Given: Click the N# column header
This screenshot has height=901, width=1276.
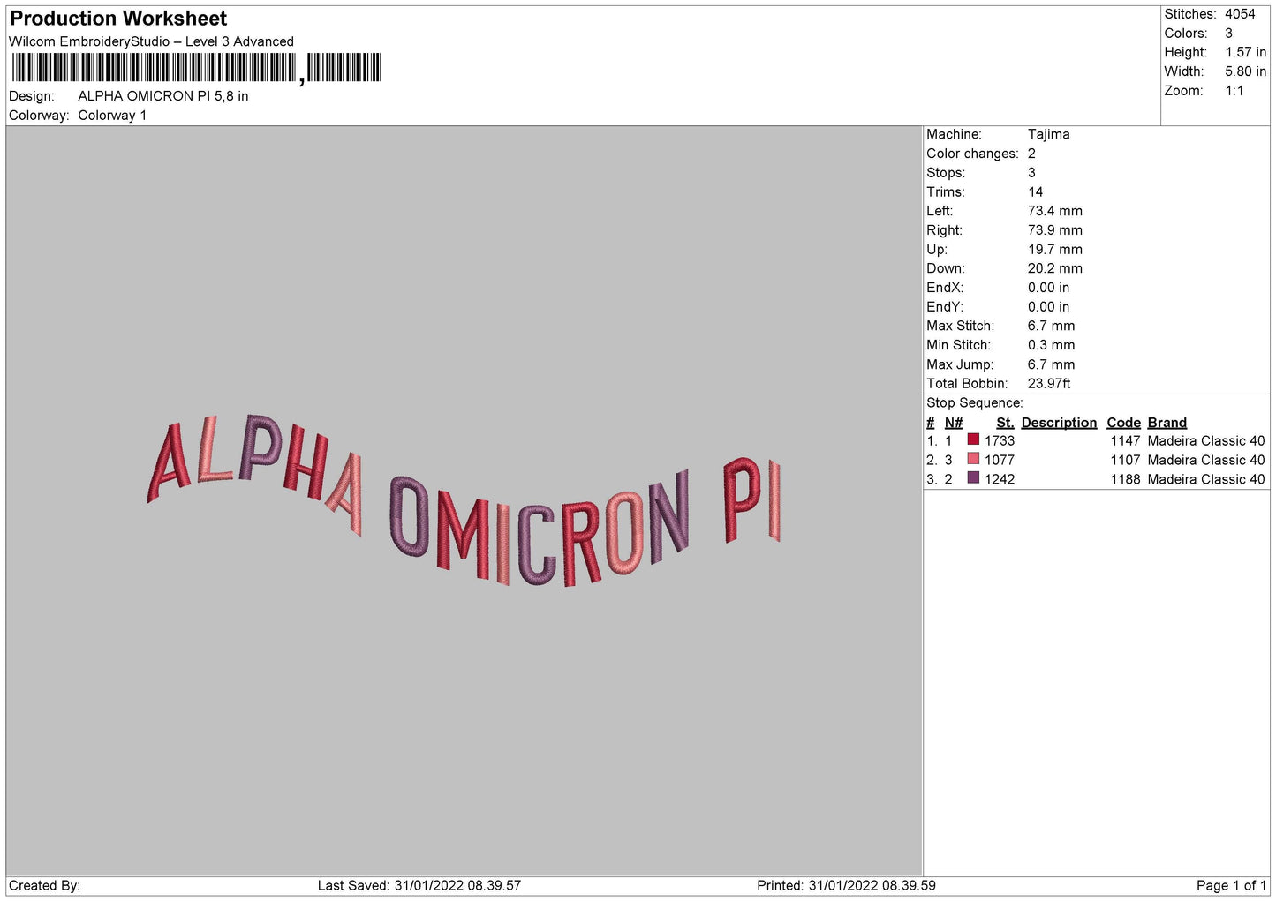Looking at the screenshot, I should (x=953, y=423).
